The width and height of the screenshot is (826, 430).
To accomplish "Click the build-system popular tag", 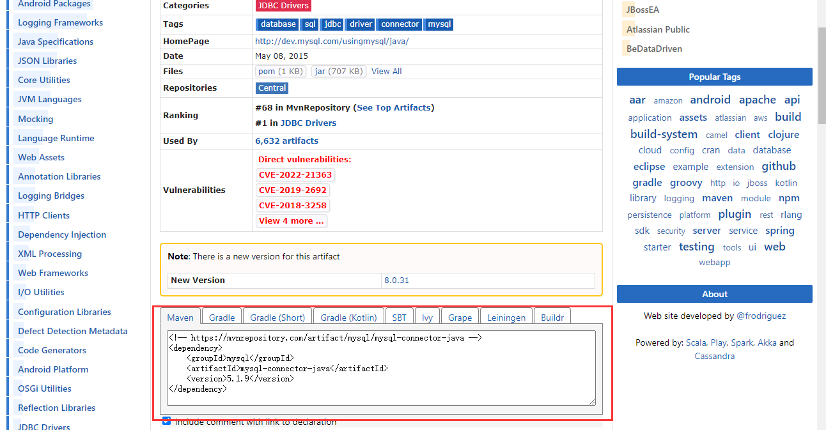I will 664,134.
